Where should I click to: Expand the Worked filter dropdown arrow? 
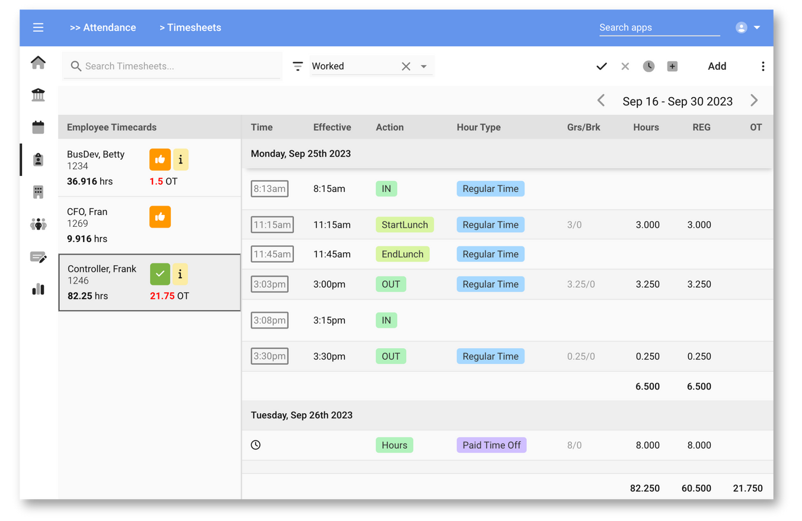[x=424, y=66]
